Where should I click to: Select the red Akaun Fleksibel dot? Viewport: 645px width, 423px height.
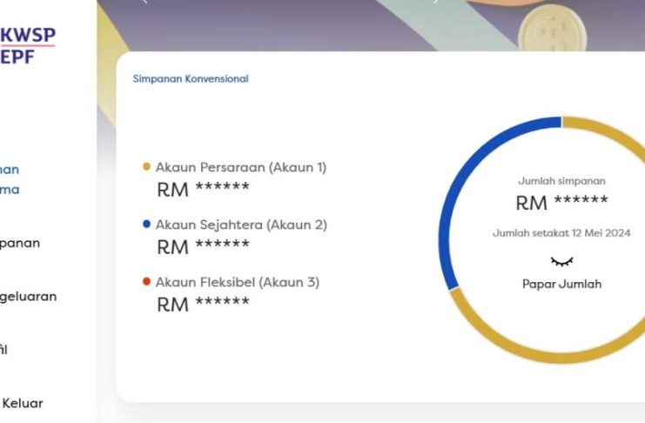(146, 281)
